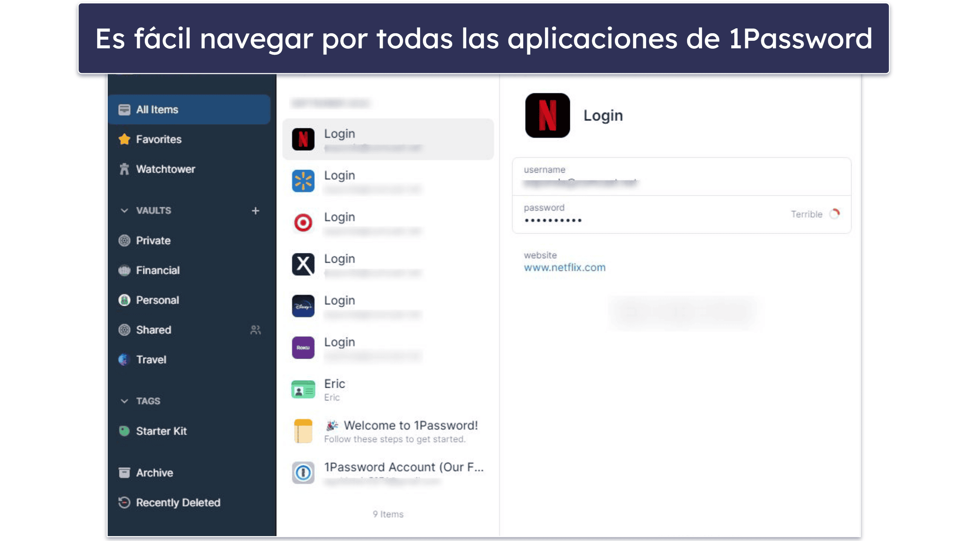Collapse the Vaults section chevron
967x541 pixels.
[x=124, y=210]
